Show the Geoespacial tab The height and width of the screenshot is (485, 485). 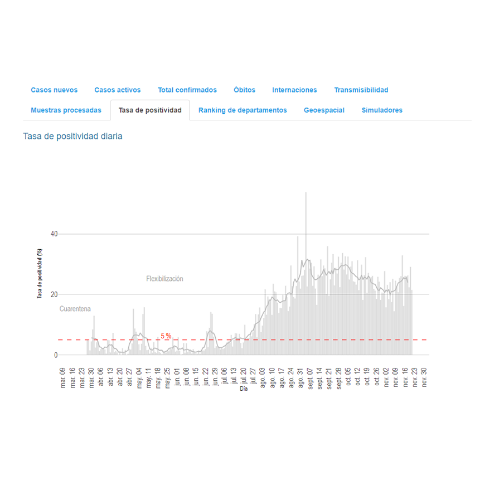(324, 110)
